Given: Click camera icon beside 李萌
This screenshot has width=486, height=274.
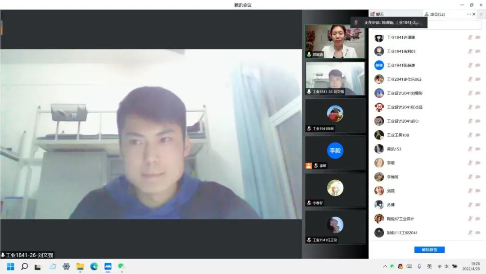Looking at the screenshot, I should click(478, 163).
